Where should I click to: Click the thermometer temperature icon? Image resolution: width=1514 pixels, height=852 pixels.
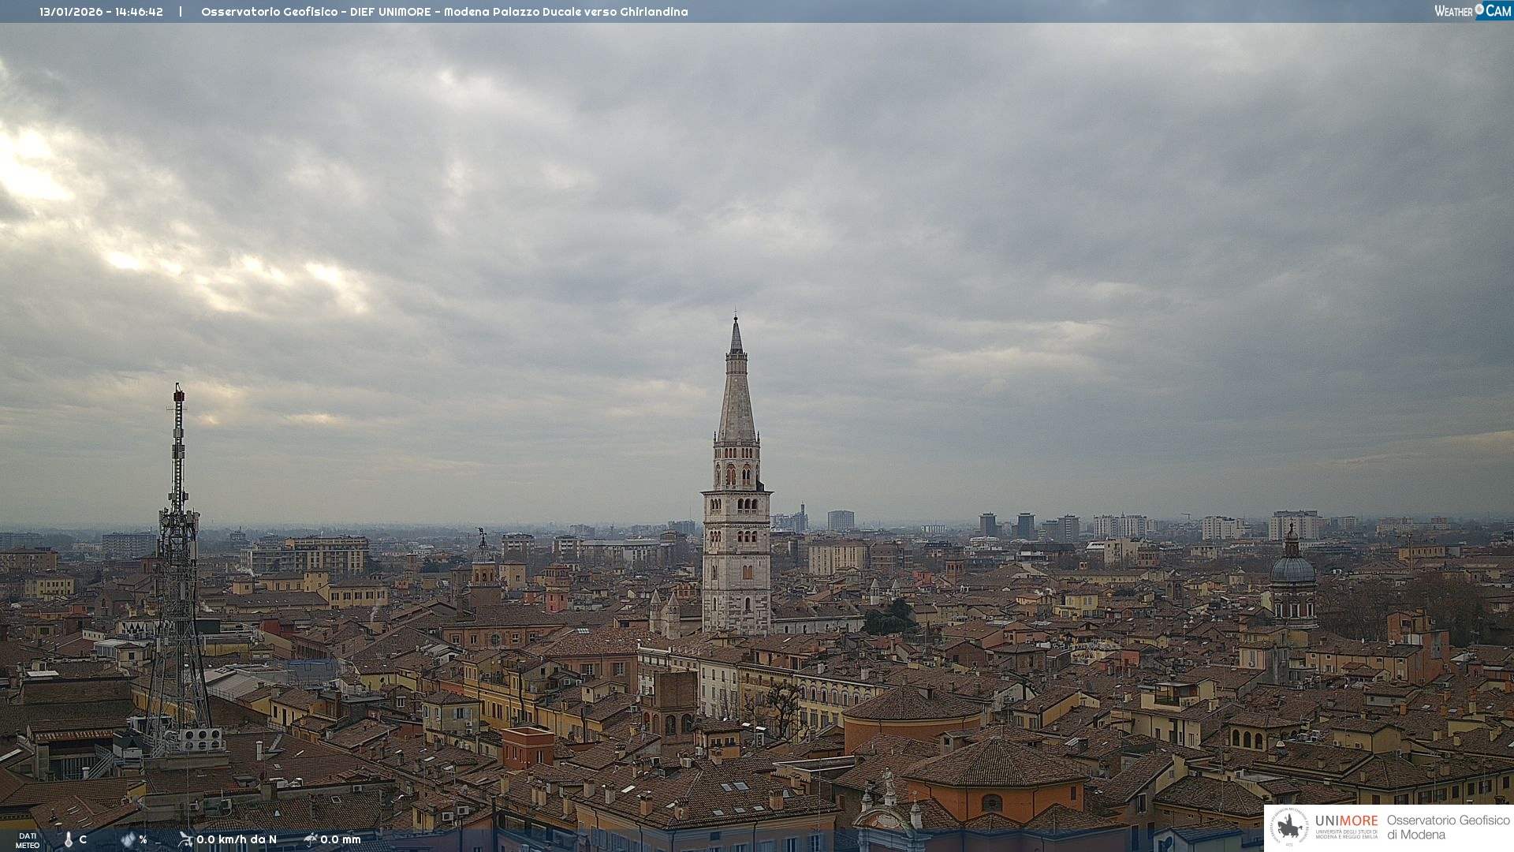coord(68,840)
